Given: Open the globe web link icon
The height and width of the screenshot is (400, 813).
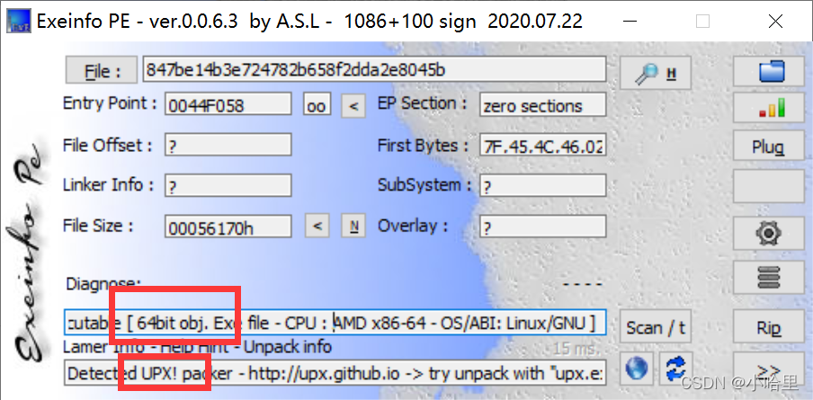Looking at the screenshot, I should click(637, 369).
